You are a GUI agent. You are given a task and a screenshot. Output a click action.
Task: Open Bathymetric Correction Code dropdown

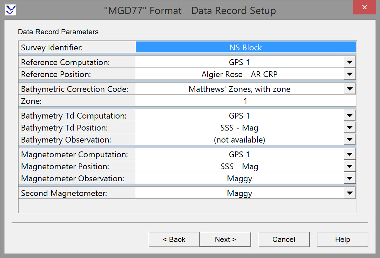tap(350, 89)
